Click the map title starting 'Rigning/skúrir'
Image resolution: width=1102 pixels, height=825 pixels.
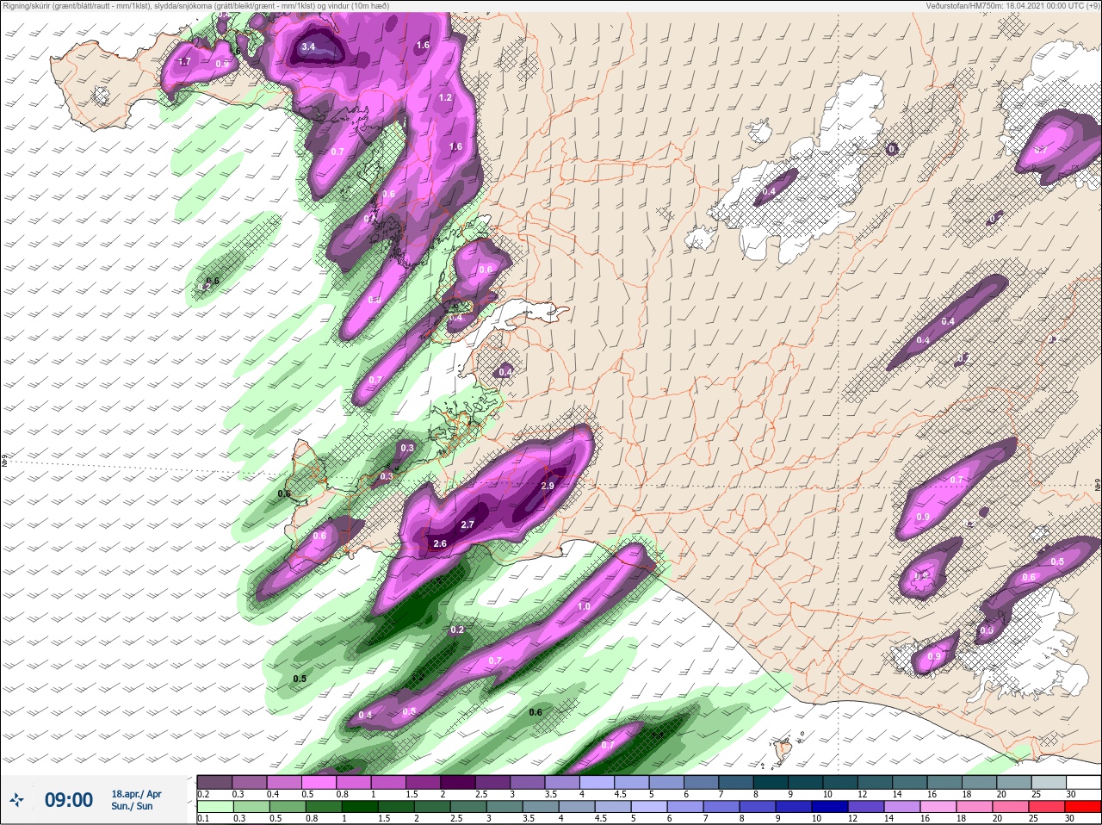[x=196, y=6]
